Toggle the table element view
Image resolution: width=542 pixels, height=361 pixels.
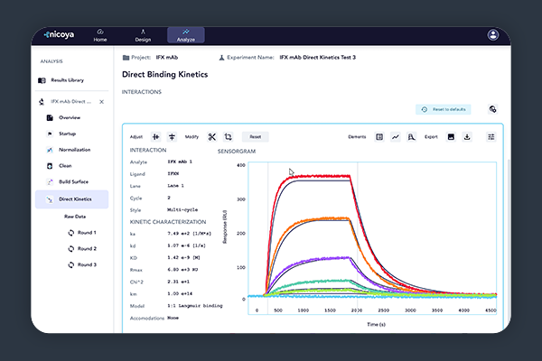[x=379, y=137]
